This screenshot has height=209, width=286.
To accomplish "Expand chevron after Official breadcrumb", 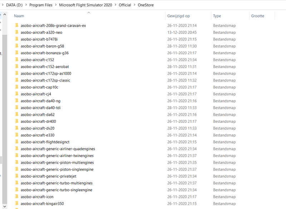I will point(134,5).
